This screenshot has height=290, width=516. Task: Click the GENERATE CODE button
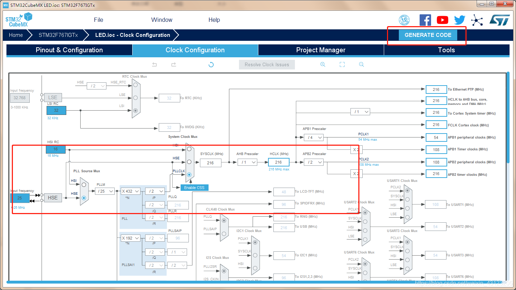tap(428, 35)
